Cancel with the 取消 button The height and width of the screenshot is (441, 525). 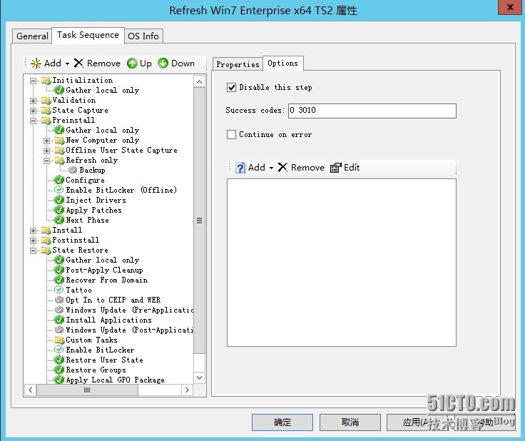coord(350,422)
